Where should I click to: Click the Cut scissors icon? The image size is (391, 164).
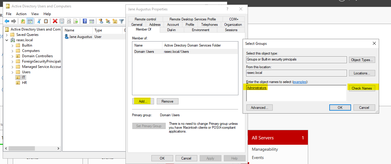click(x=39, y=21)
